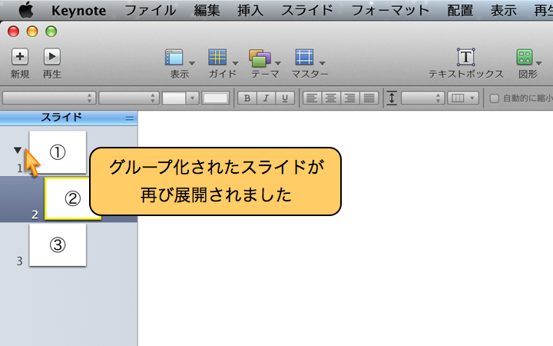Open the スライド menu

pos(306,11)
